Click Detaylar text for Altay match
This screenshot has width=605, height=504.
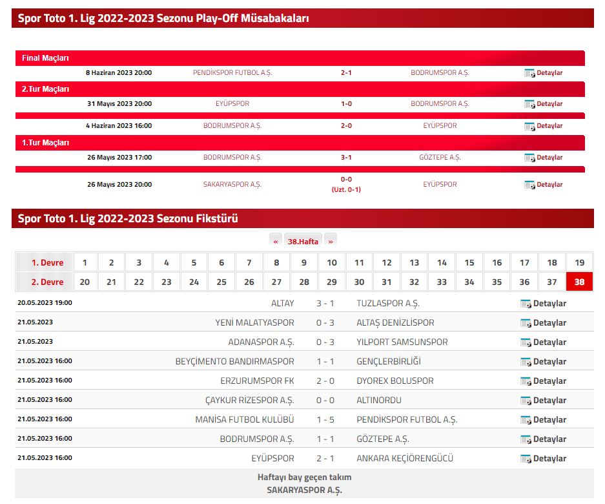tap(549, 304)
